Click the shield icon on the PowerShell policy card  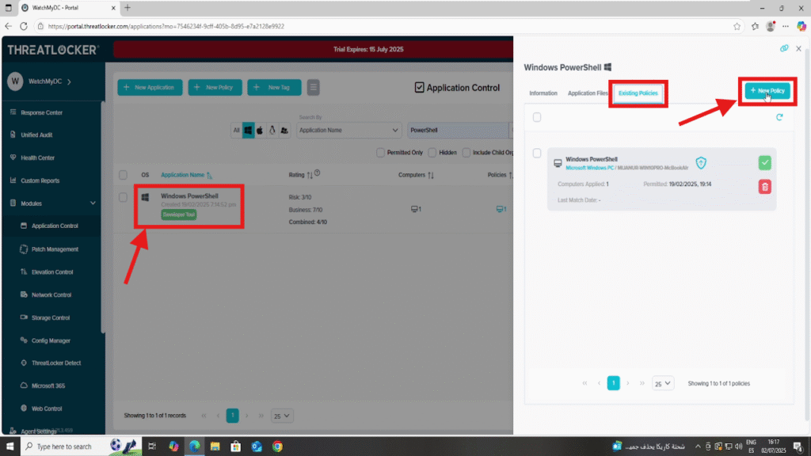point(701,163)
